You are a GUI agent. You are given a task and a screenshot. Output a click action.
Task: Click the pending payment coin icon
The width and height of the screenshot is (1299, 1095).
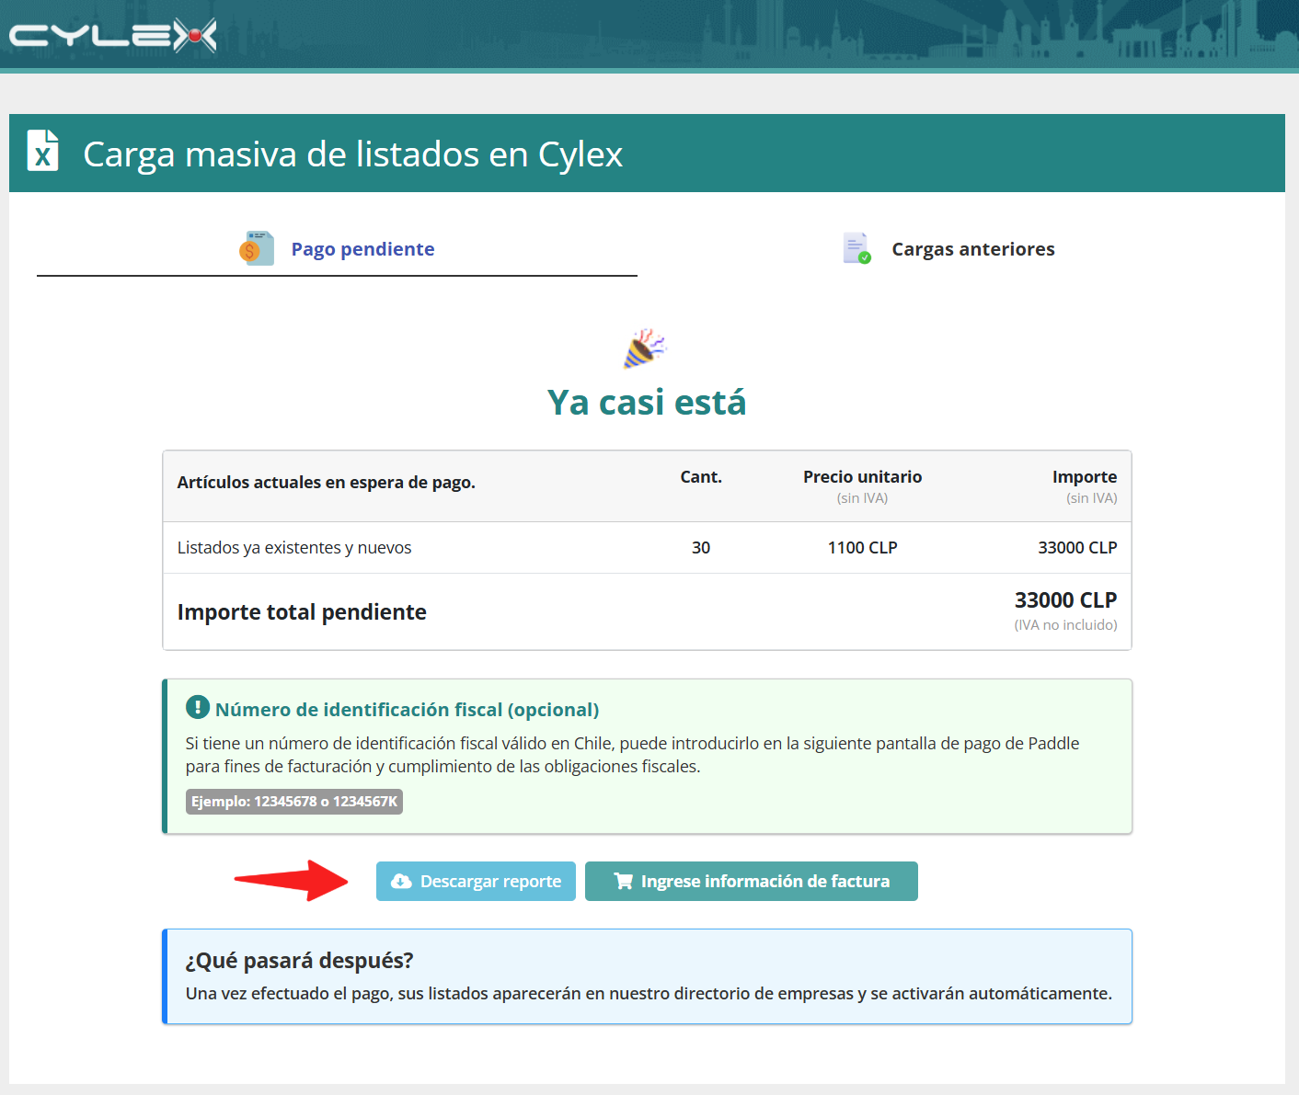[x=257, y=248]
